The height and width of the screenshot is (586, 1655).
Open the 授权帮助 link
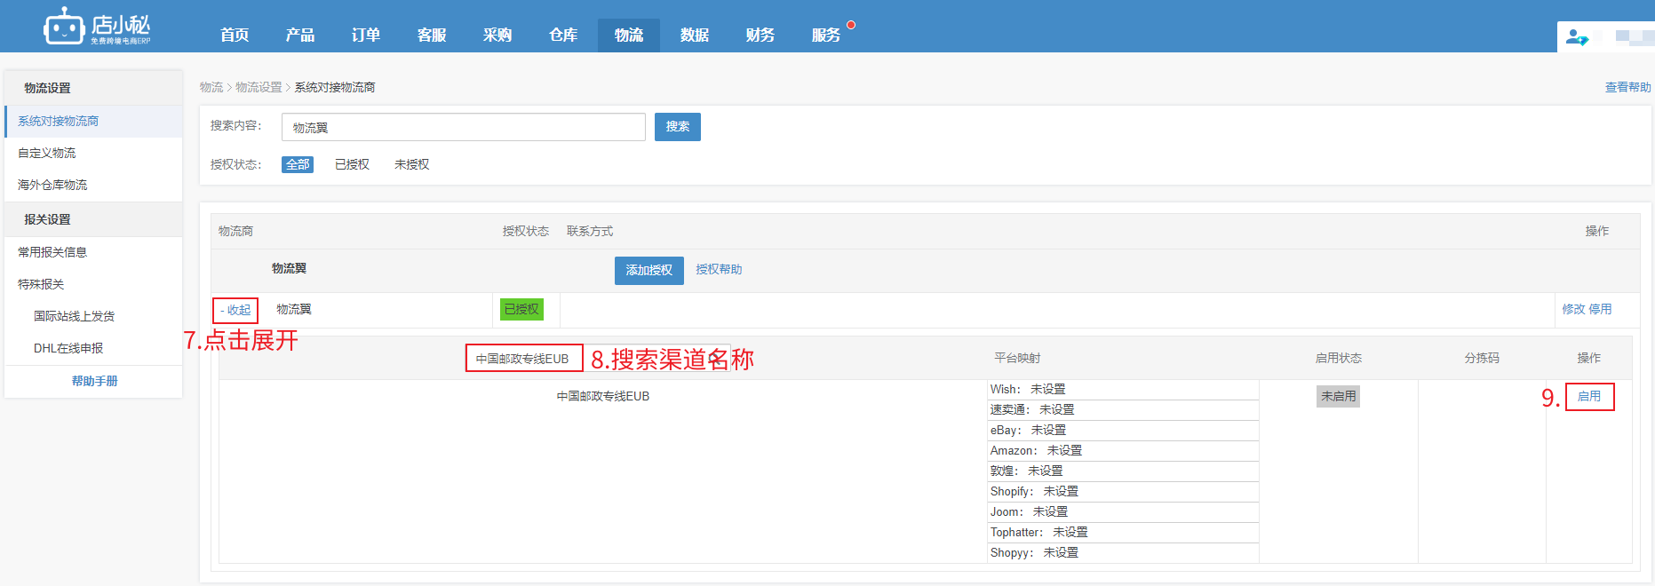pyautogui.click(x=719, y=269)
